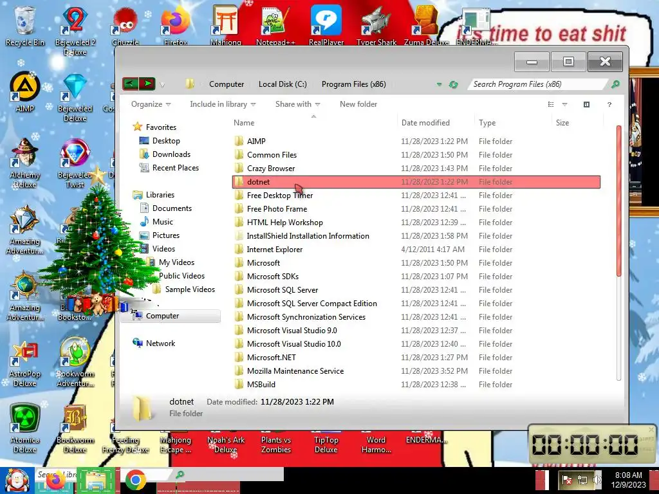Click the Action Center flag tray icon
The height and width of the screenshot is (494, 659).
point(566,479)
